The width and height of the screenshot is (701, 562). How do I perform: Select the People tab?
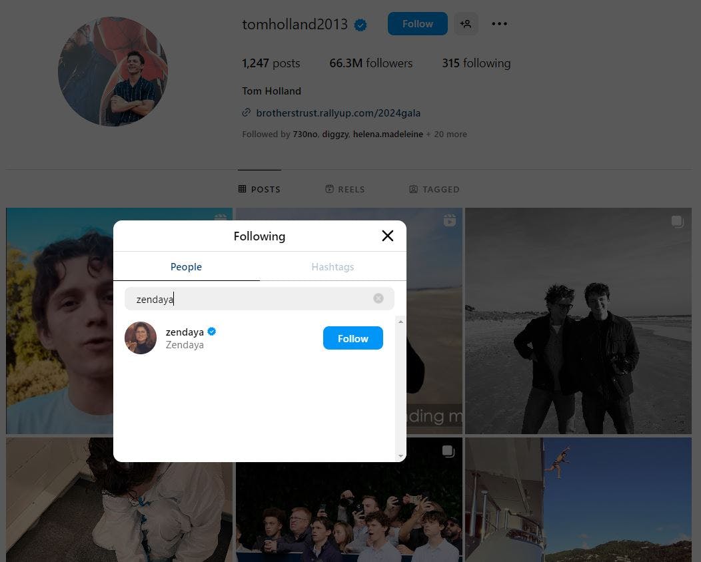[x=186, y=267]
